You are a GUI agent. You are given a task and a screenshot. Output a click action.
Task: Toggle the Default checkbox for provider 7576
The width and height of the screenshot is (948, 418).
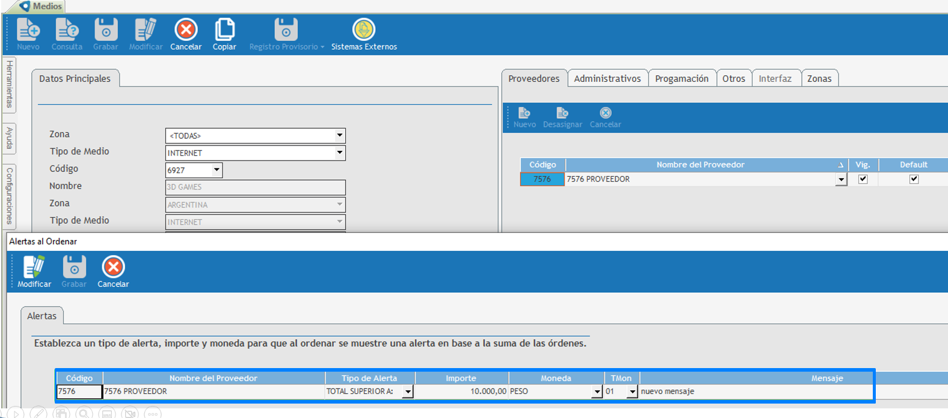(914, 179)
